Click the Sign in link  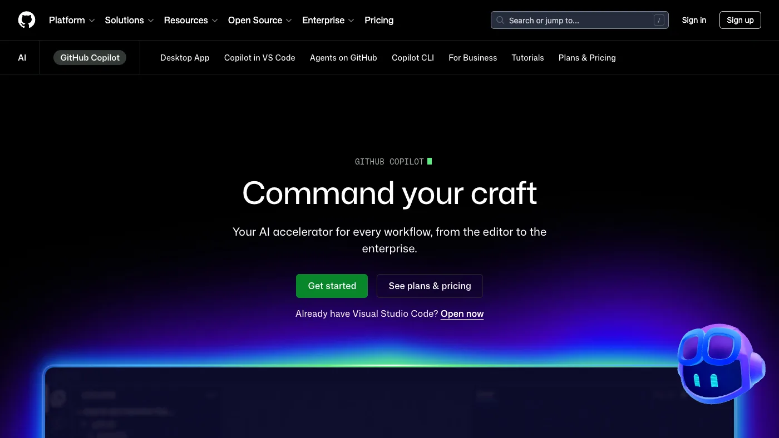tap(694, 20)
